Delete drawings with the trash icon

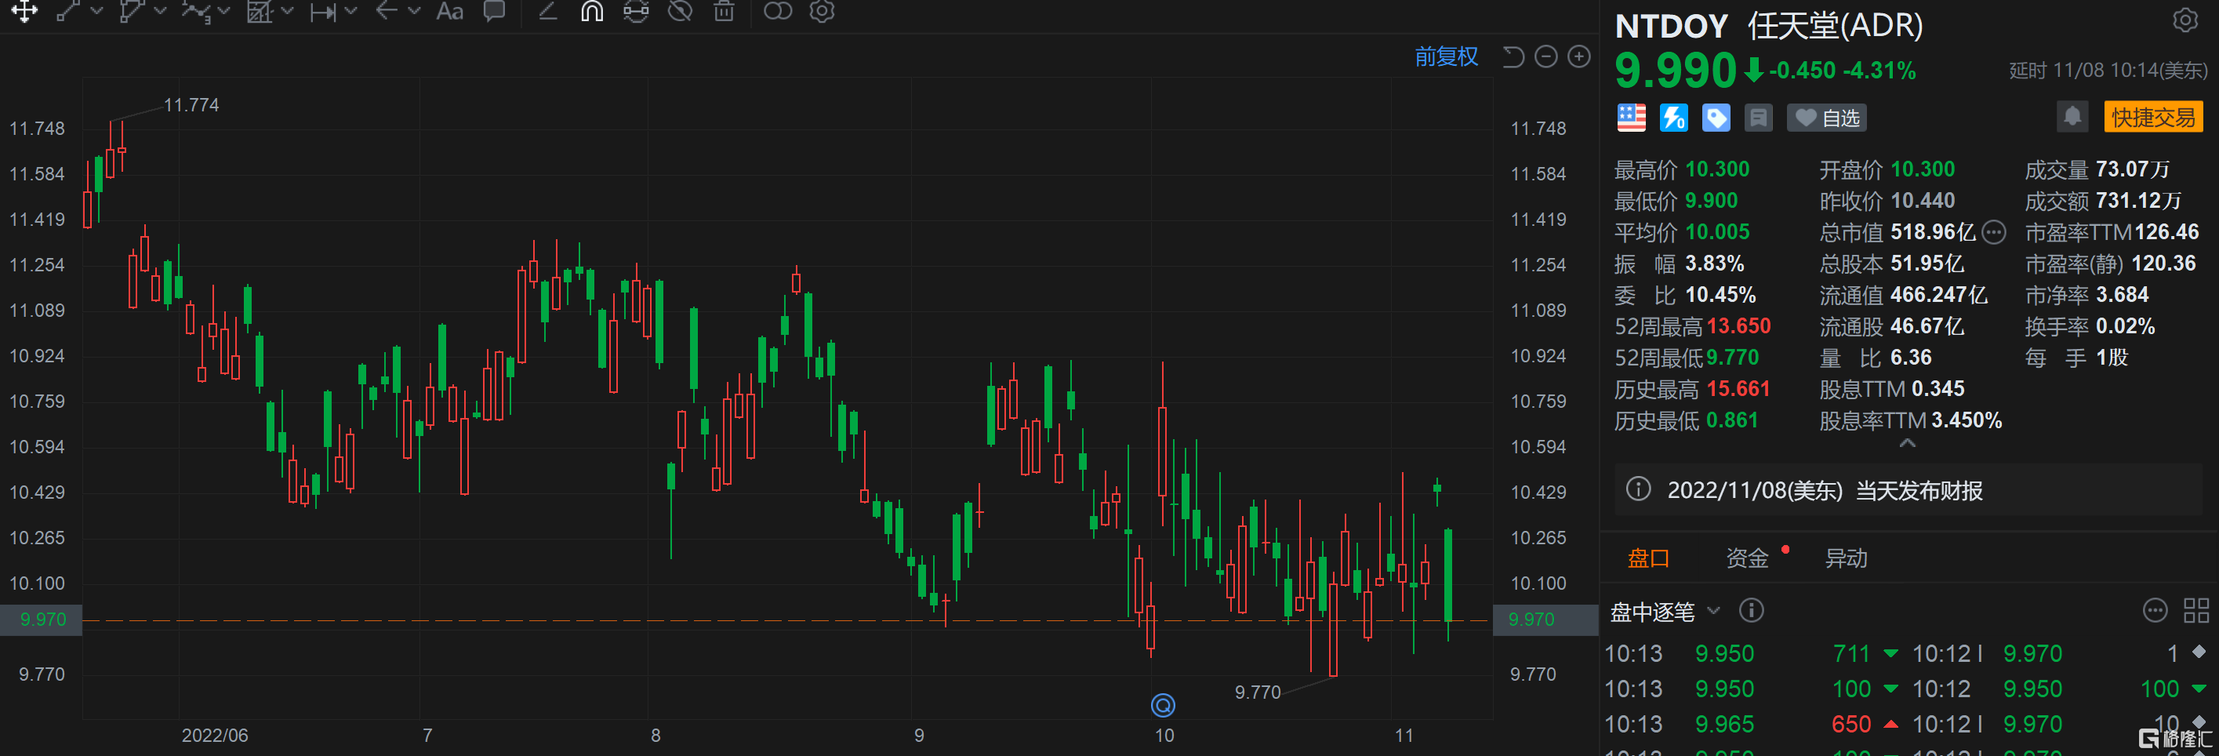(725, 11)
